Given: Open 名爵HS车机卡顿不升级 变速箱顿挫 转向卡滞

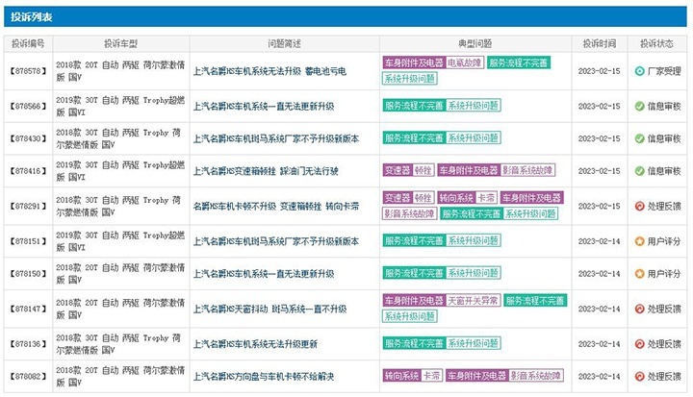Looking at the screenshot, I should pyautogui.click(x=276, y=207).
